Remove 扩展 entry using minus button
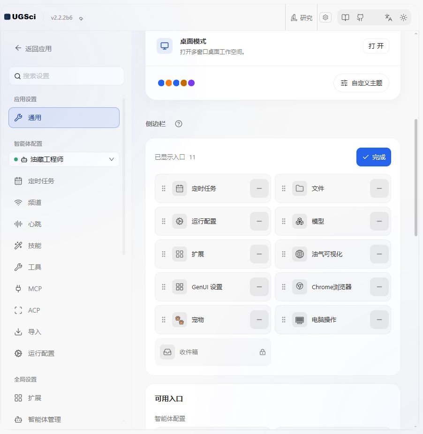 click(259, 254)
